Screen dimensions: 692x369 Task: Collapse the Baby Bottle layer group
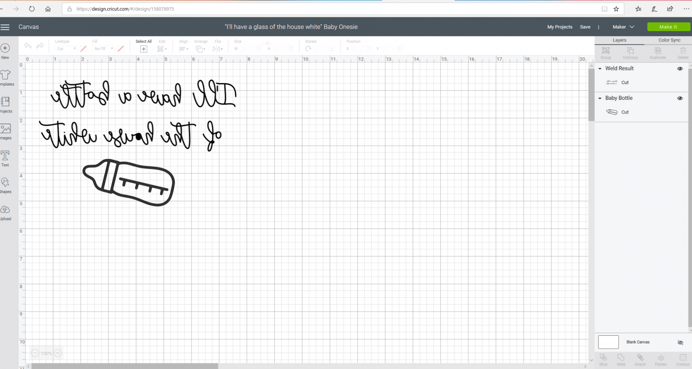point(600,98)
